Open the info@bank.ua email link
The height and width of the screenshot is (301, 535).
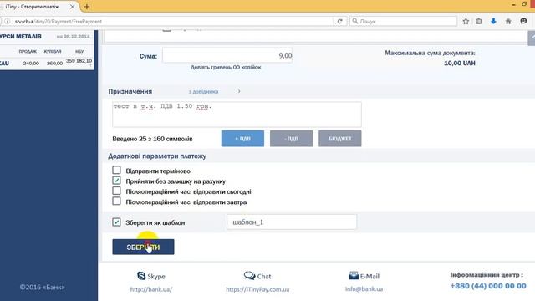tap(364, 289)
